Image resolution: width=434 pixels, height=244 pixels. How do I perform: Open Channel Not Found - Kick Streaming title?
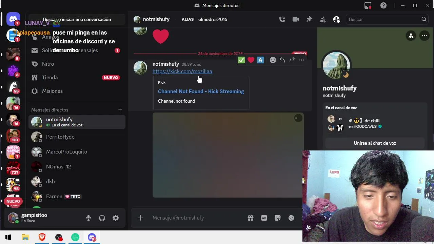pyautogui.click(x=201, y=91)
